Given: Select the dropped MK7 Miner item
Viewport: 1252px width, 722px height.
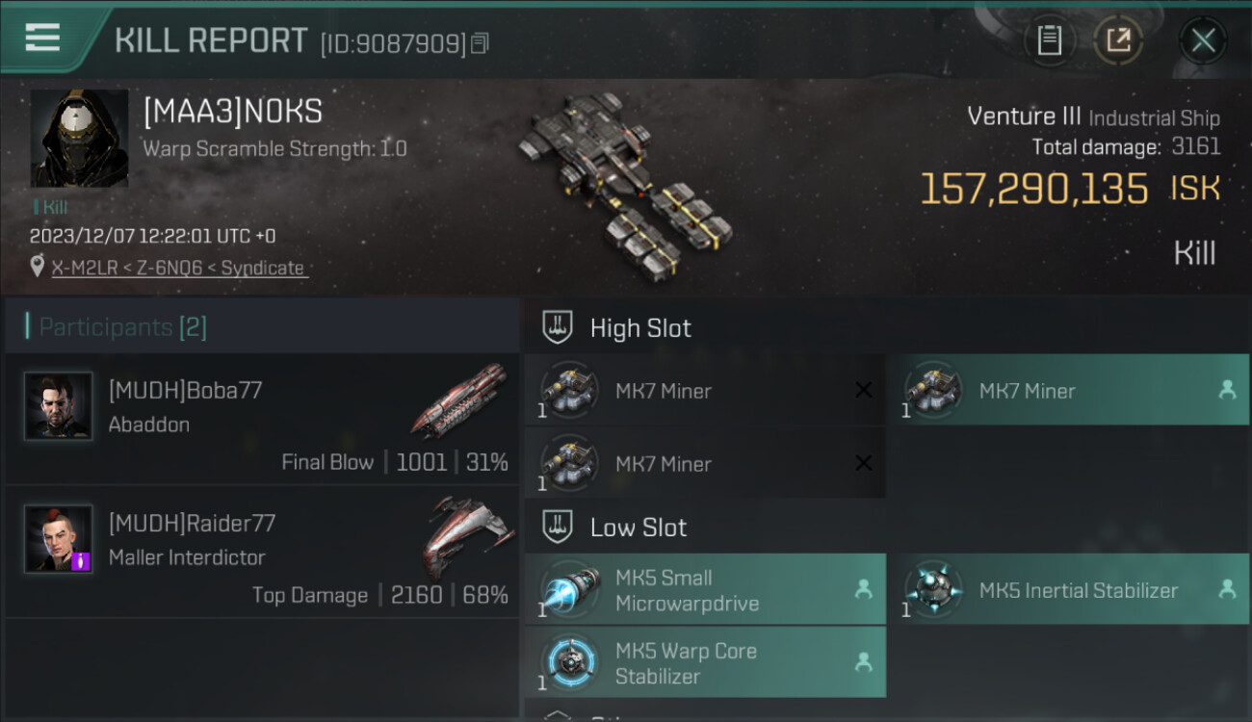Looking at the screenshot, I should pyautogui.click(x=1068, y=390).
